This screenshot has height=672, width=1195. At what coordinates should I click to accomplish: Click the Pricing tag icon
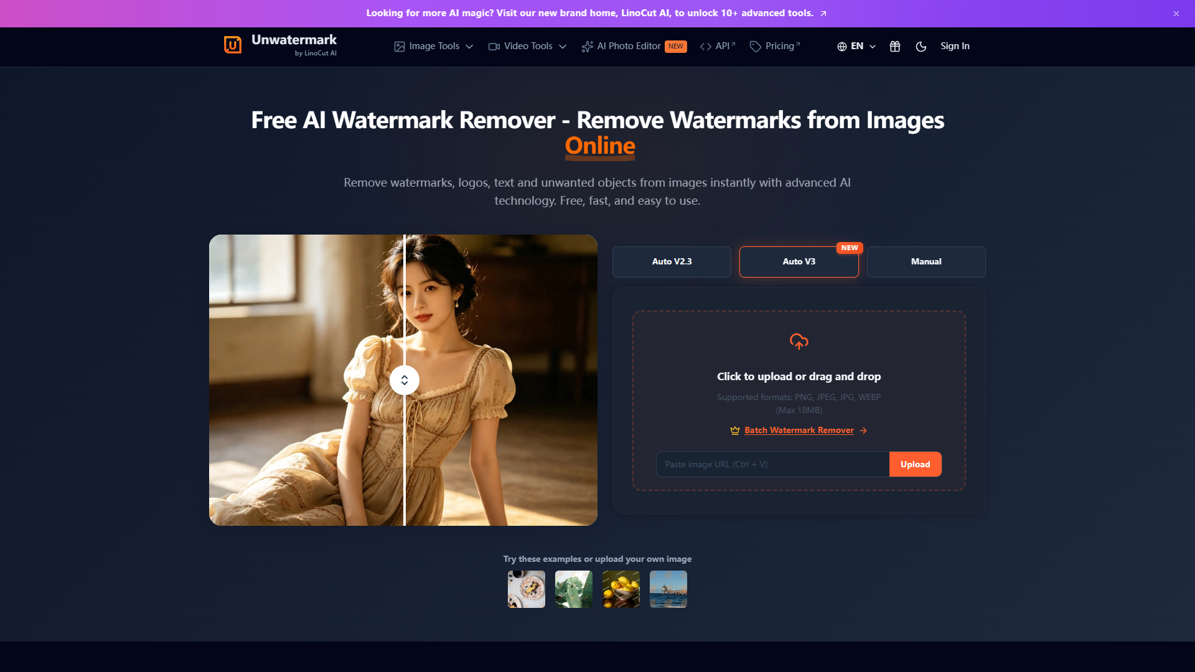[756, 47]
